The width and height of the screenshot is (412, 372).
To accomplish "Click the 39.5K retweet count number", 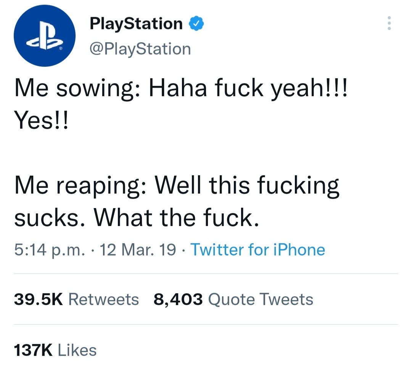I will 39,299.
